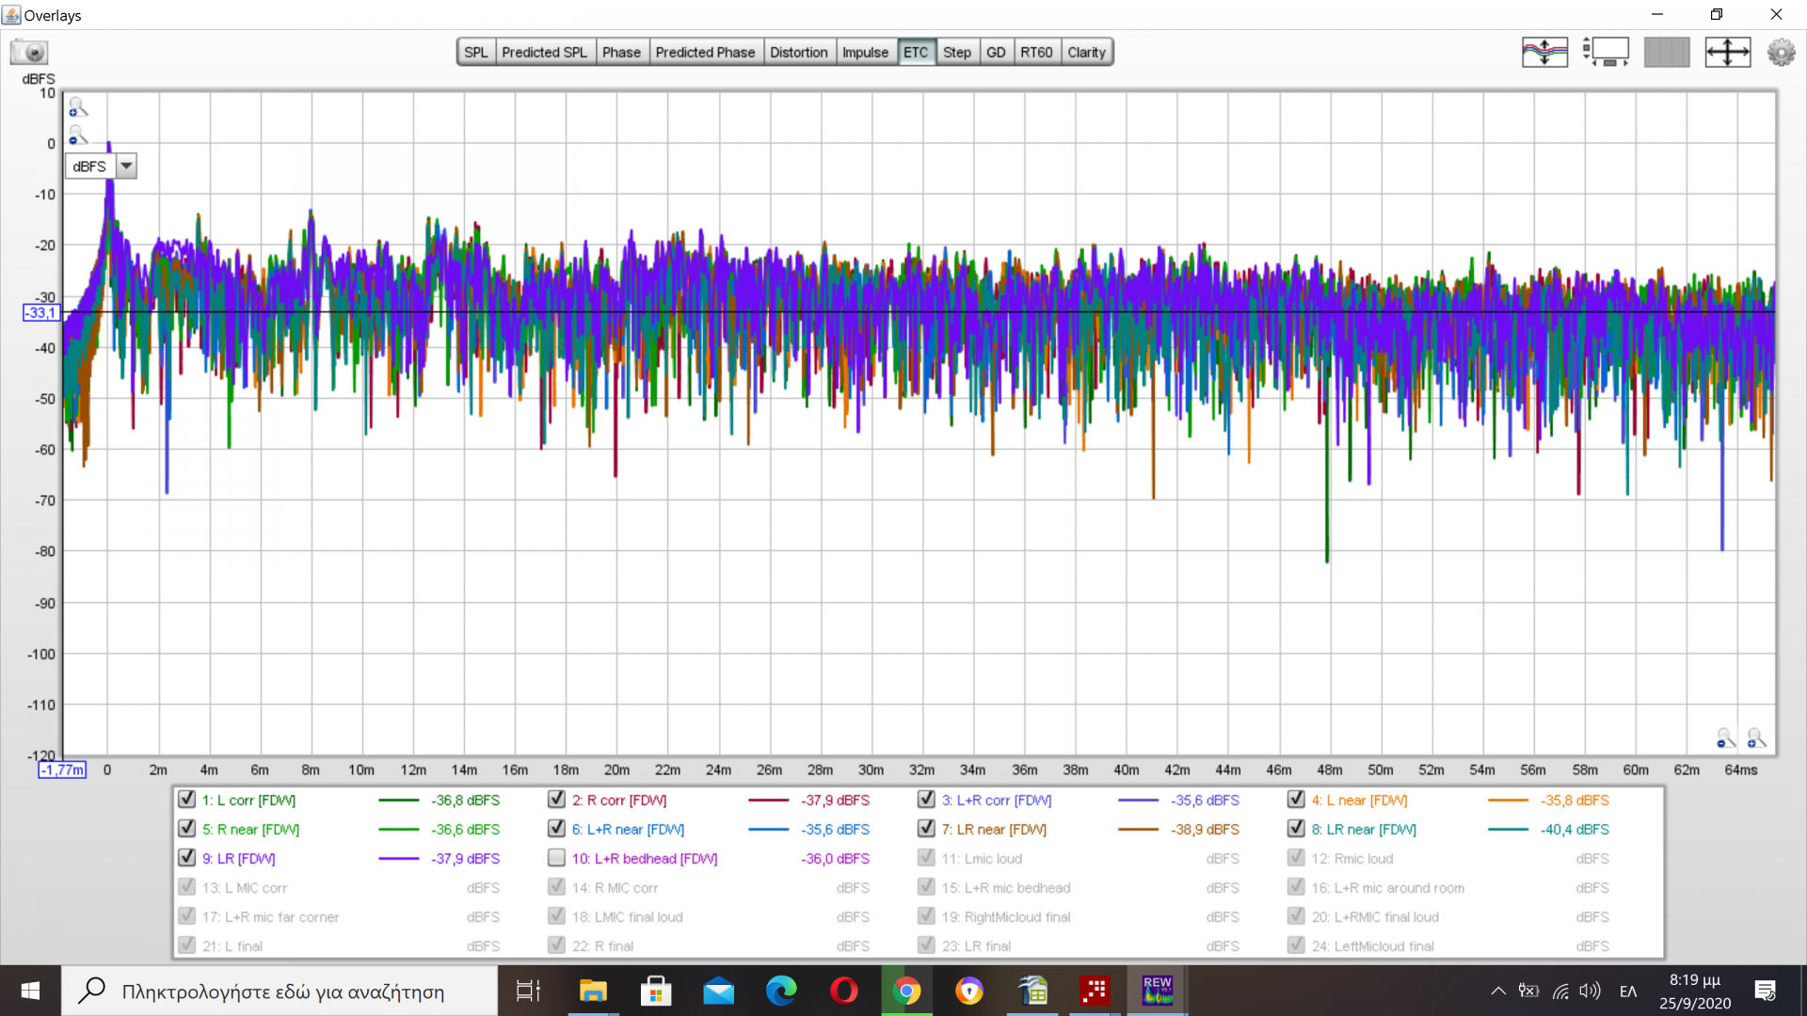Open notification center icon
Screen dimensions: 1807x1016
tap(1765, 991)
